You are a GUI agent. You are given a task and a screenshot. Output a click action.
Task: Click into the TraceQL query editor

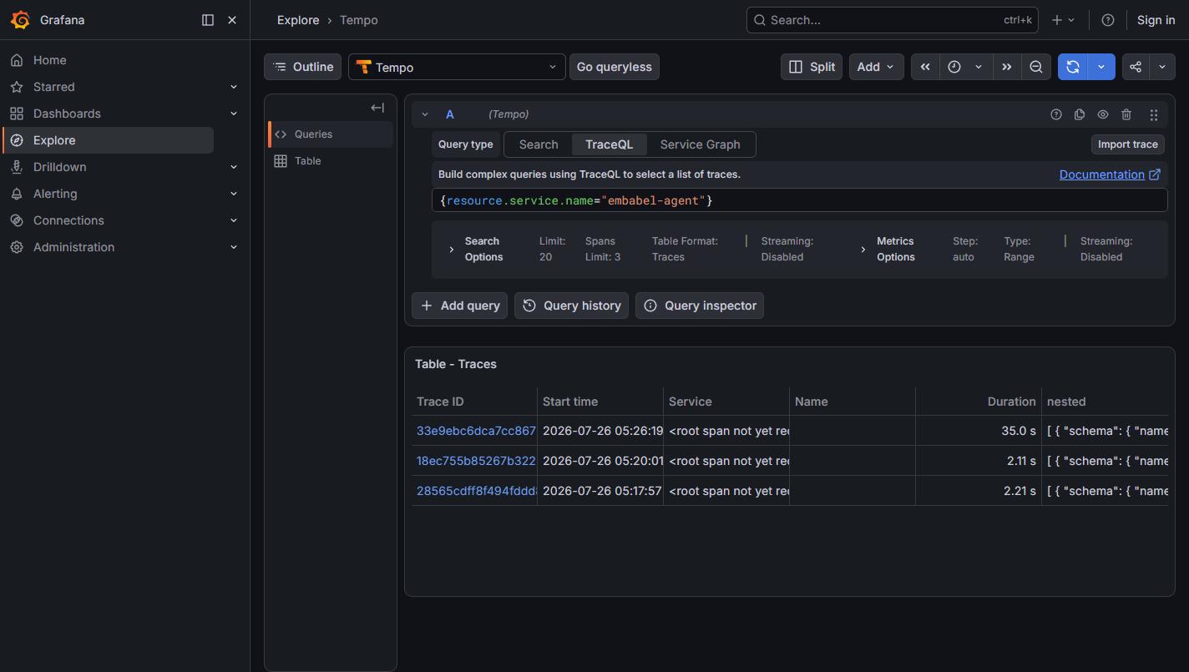click(x=799, y=200)
